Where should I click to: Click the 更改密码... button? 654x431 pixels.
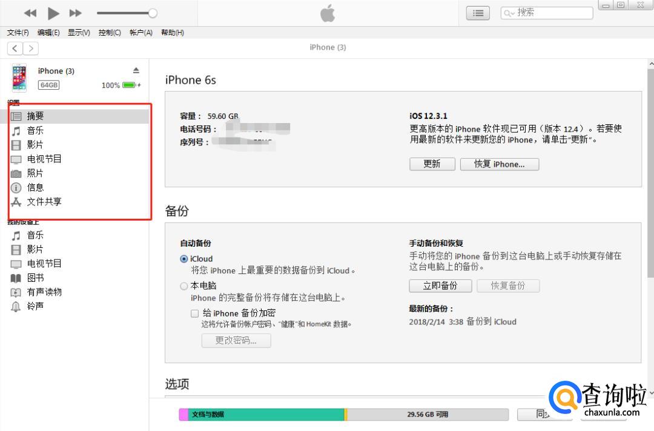tap(236, 340)
